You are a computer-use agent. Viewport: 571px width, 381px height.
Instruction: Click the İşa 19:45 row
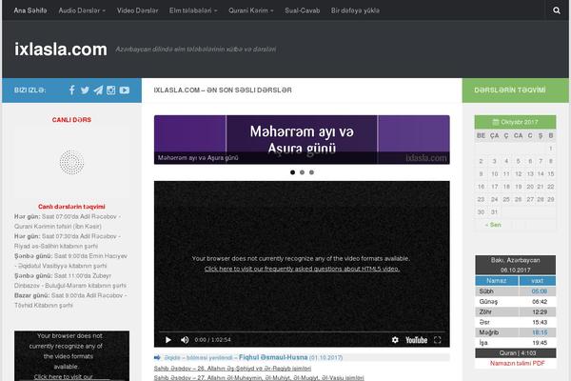click(515, 343)
